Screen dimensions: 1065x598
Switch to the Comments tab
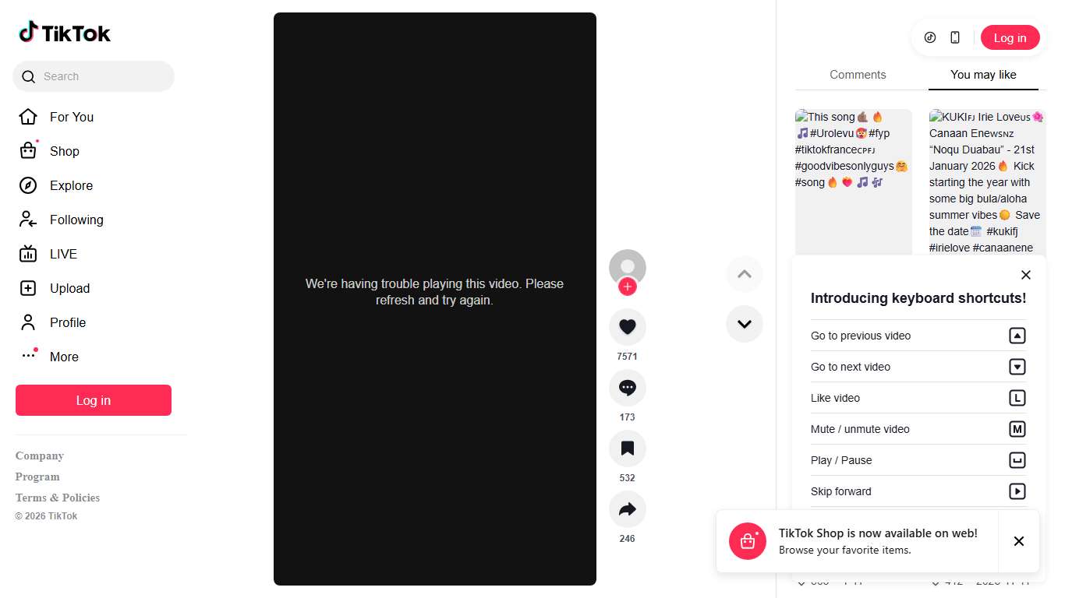click(858, 75)
